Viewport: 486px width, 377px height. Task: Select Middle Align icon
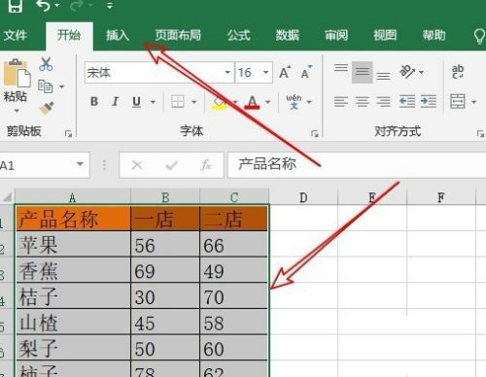coord(363,72)
